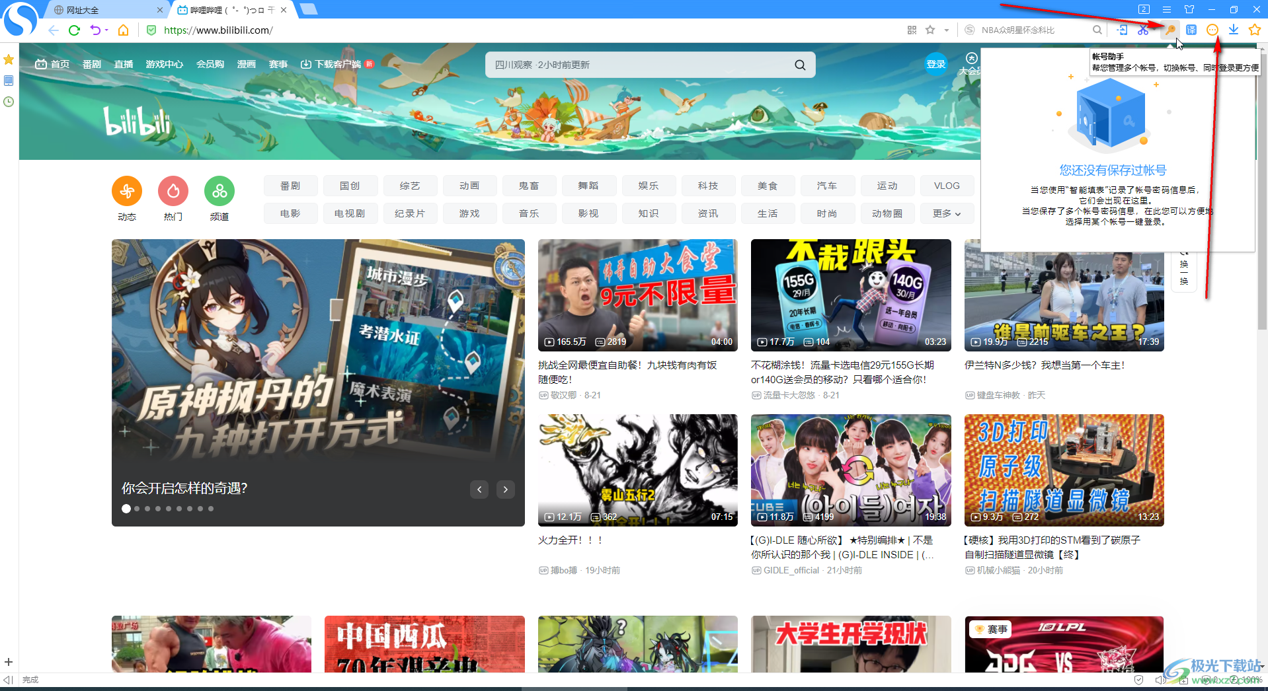Image resolution: width=1268 pixels, height=691 pixels.
Task: Open 直播 in the top nav
Action: point(124,64)
